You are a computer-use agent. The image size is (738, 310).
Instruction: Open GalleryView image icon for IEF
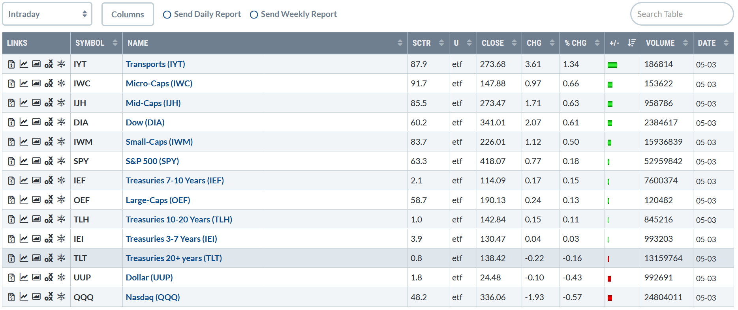click(36, 180)
